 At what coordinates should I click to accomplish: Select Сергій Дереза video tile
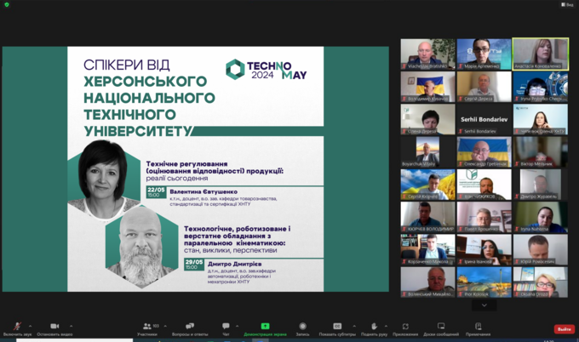tap(484, 87)
